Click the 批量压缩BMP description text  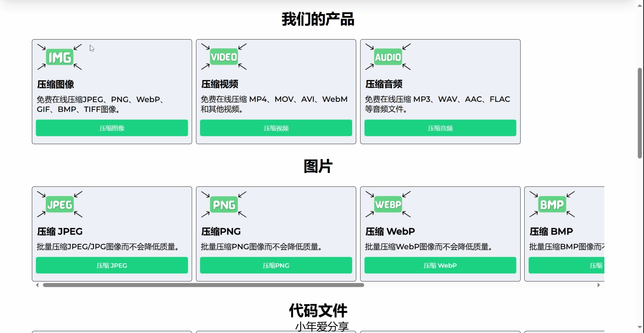pyautogui.click(x=567, y=247)
